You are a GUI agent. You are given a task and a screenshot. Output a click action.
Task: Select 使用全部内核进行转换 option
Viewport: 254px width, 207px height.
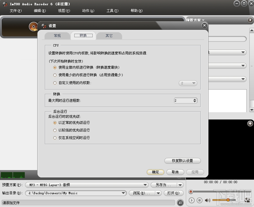point(55,67)
